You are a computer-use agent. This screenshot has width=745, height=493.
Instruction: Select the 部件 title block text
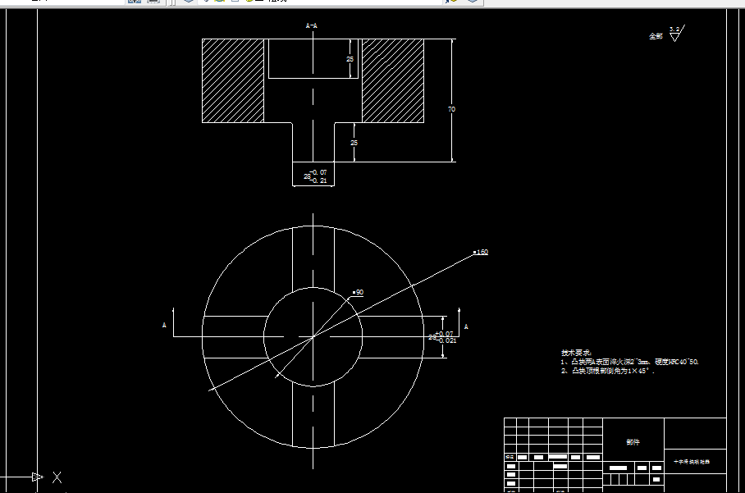coord(633,442)
